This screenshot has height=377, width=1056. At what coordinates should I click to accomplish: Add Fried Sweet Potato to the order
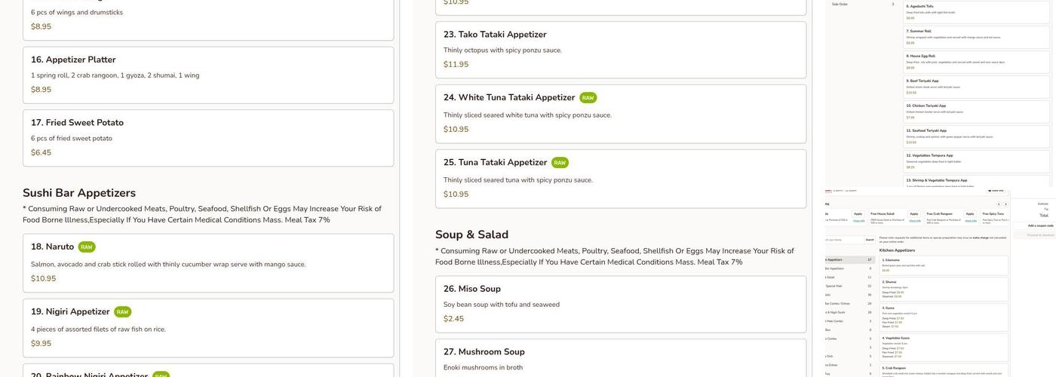tap(208, 138)
